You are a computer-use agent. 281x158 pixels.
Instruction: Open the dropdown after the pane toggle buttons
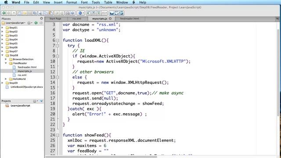click(x=104, y=13)
